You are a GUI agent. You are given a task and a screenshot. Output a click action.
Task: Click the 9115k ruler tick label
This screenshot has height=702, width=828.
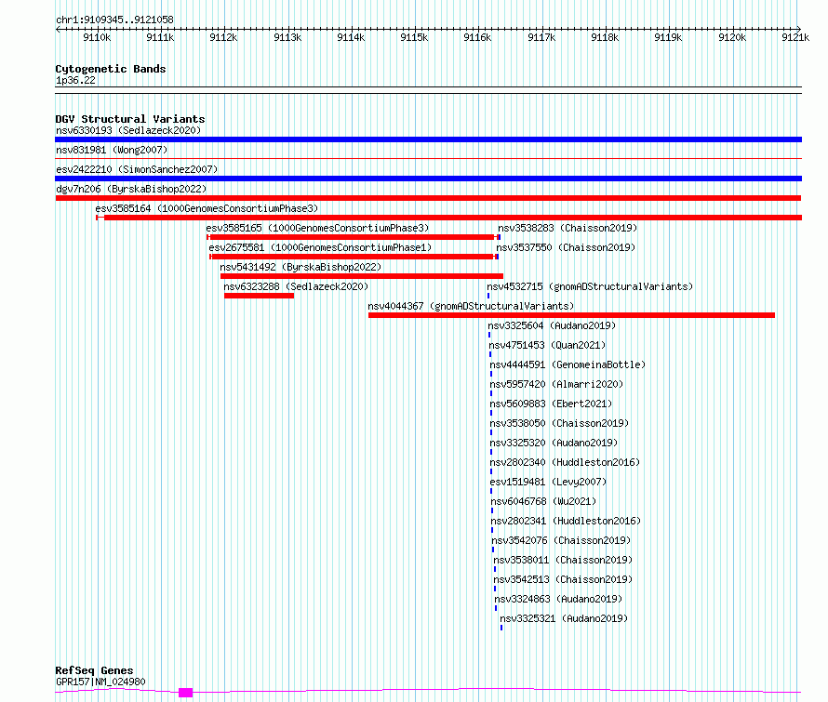[415, 37]
